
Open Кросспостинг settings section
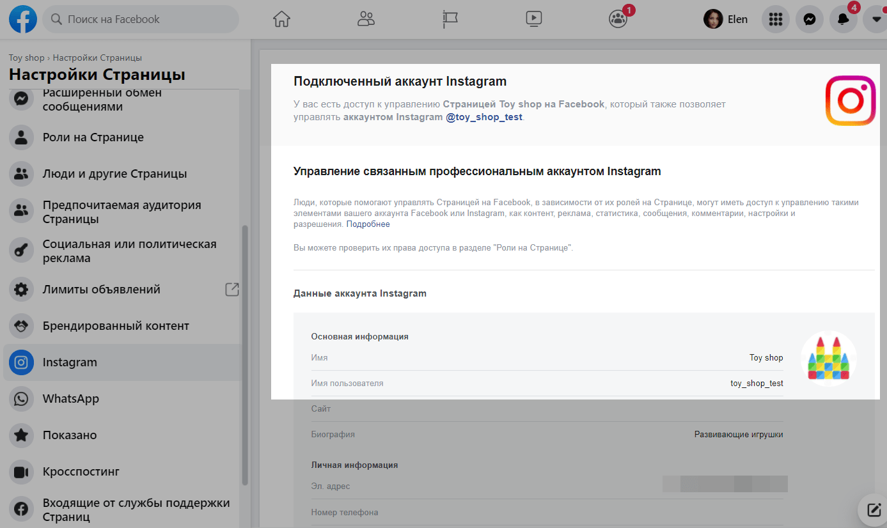[x=81, y=472]
